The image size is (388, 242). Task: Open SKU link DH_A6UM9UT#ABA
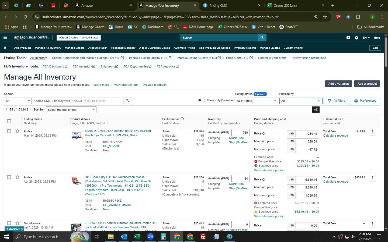(117, 205)
